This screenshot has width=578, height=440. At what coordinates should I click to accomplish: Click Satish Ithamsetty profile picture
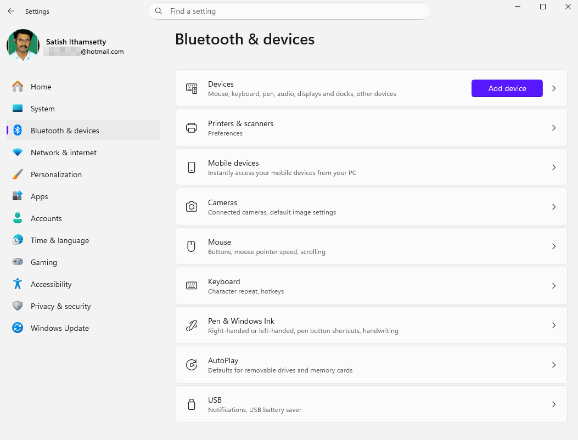pos(23,46)
